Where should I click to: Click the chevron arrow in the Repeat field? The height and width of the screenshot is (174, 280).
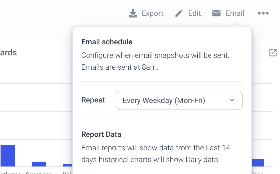[x=232, y=101]
